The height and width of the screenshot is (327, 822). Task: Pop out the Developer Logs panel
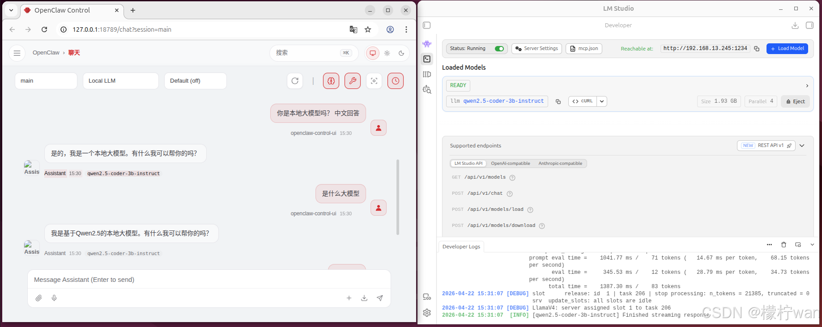pos(798,245)
